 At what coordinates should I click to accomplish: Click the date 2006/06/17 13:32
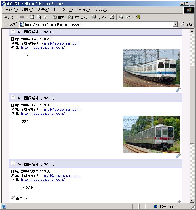pos(36,105)
